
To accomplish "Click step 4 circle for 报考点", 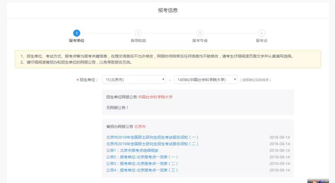I will (x=261, y=33).
